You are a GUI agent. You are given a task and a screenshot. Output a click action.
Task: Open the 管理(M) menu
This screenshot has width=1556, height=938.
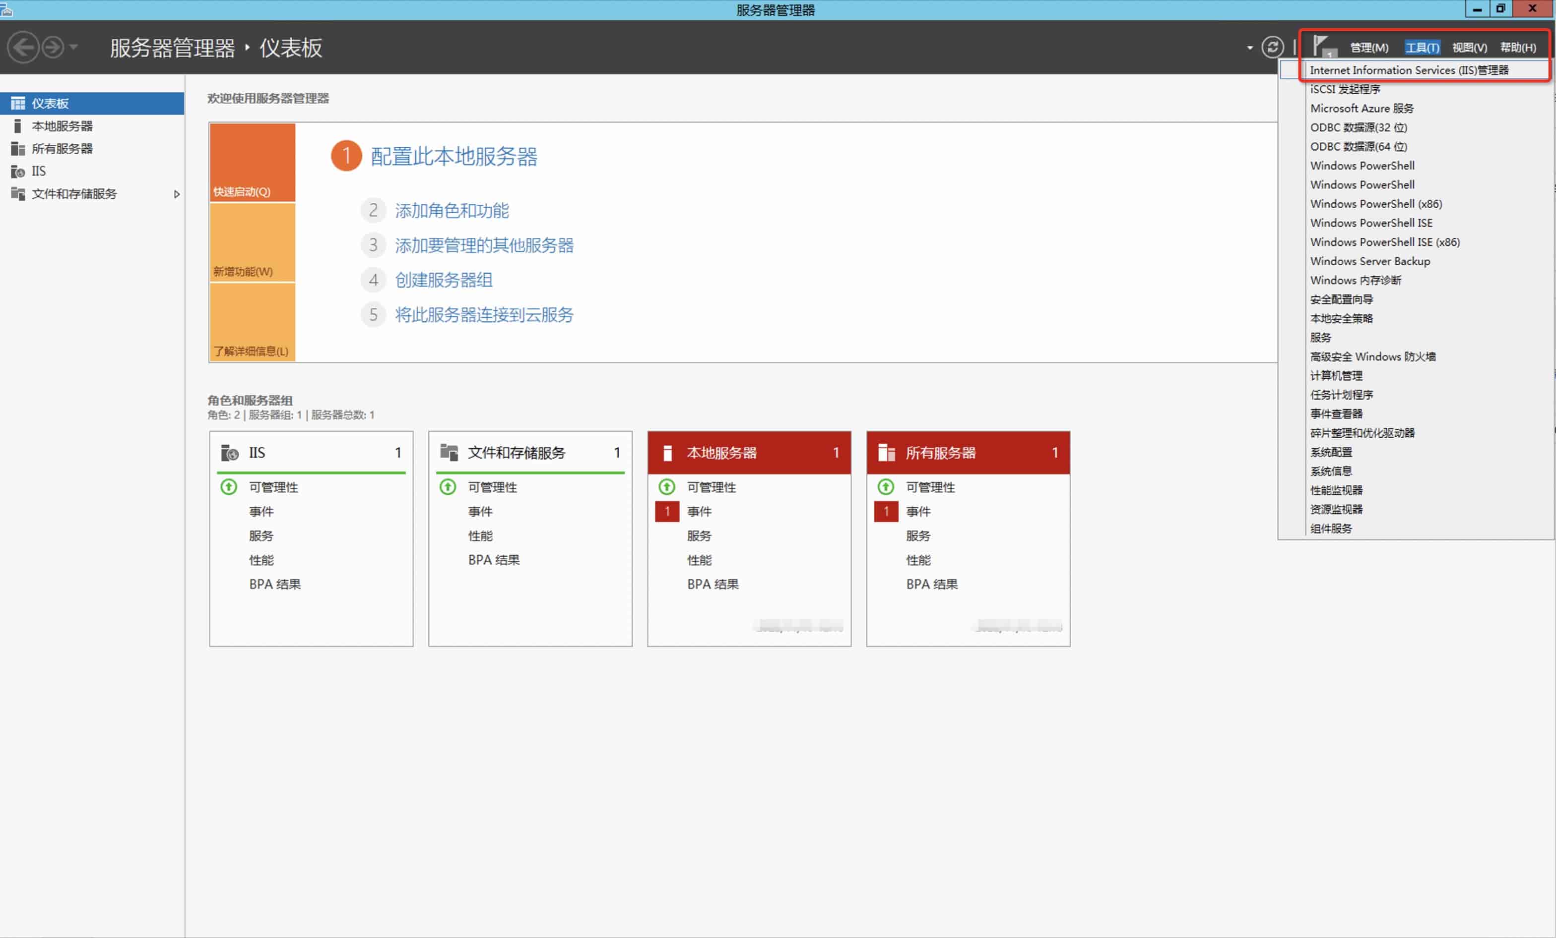pyautogui.click(x=1369, y=48)
